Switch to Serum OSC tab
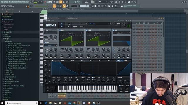Image resolution: width=188 pixels, height=105 pixels. tap(61, 25)
